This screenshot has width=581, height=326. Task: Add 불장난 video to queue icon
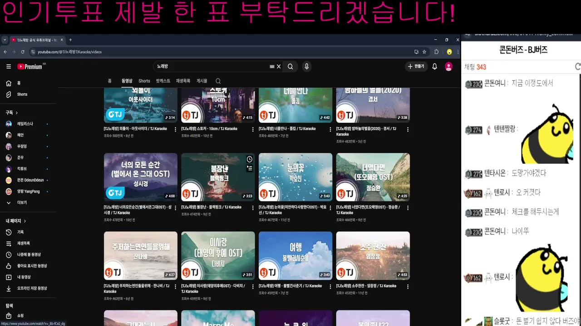pos(250,168)
